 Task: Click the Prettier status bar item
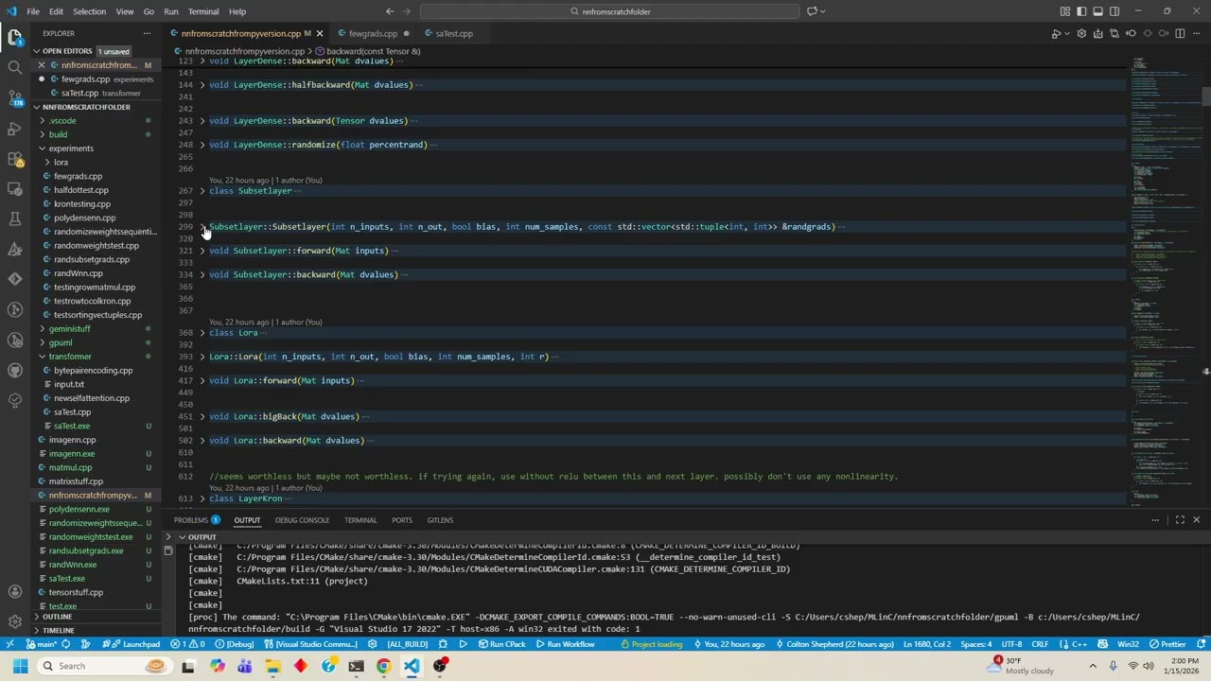coord(1167,644)
